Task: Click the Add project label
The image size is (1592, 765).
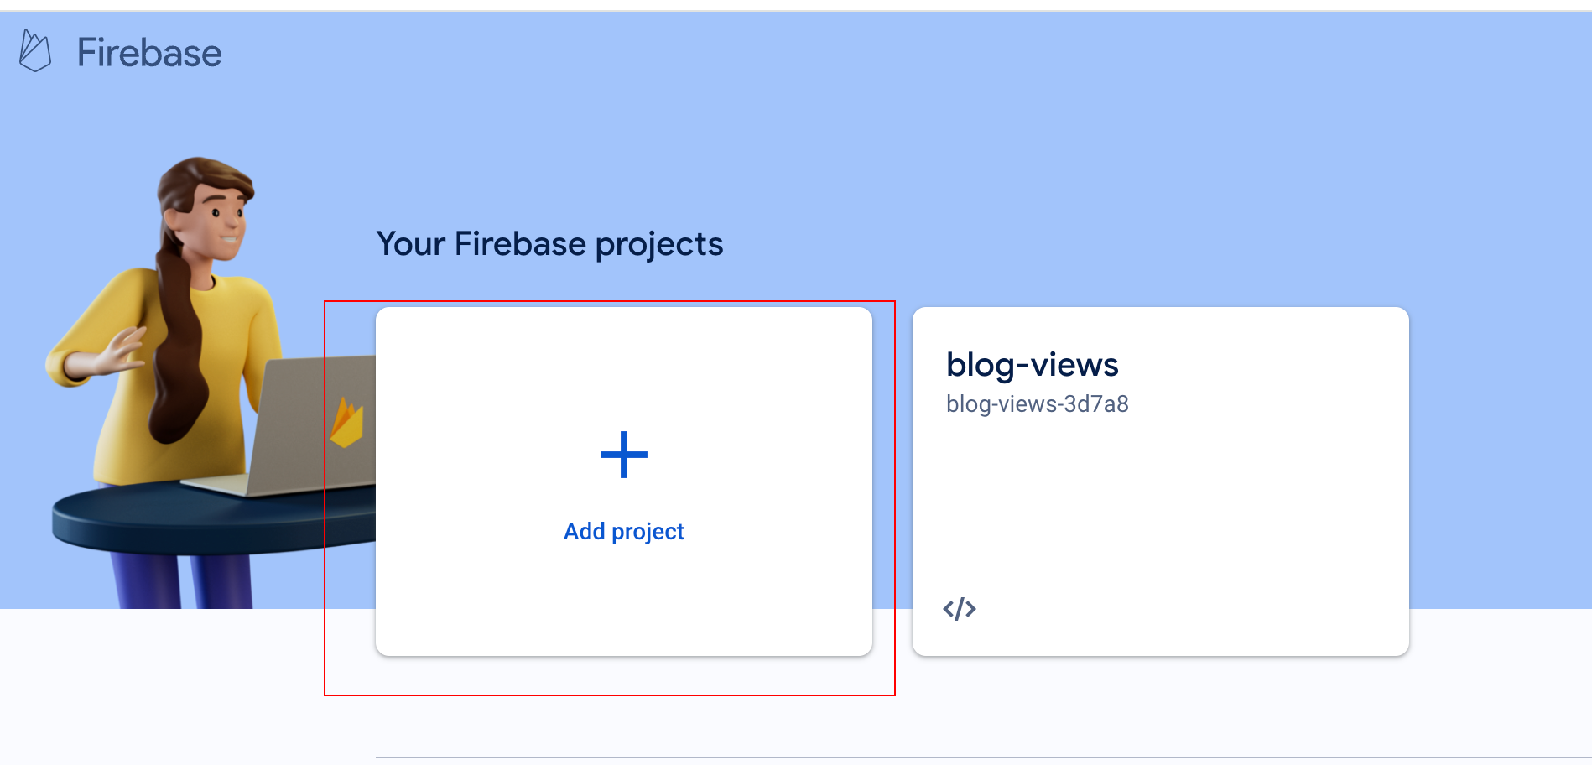Action: 624,531
